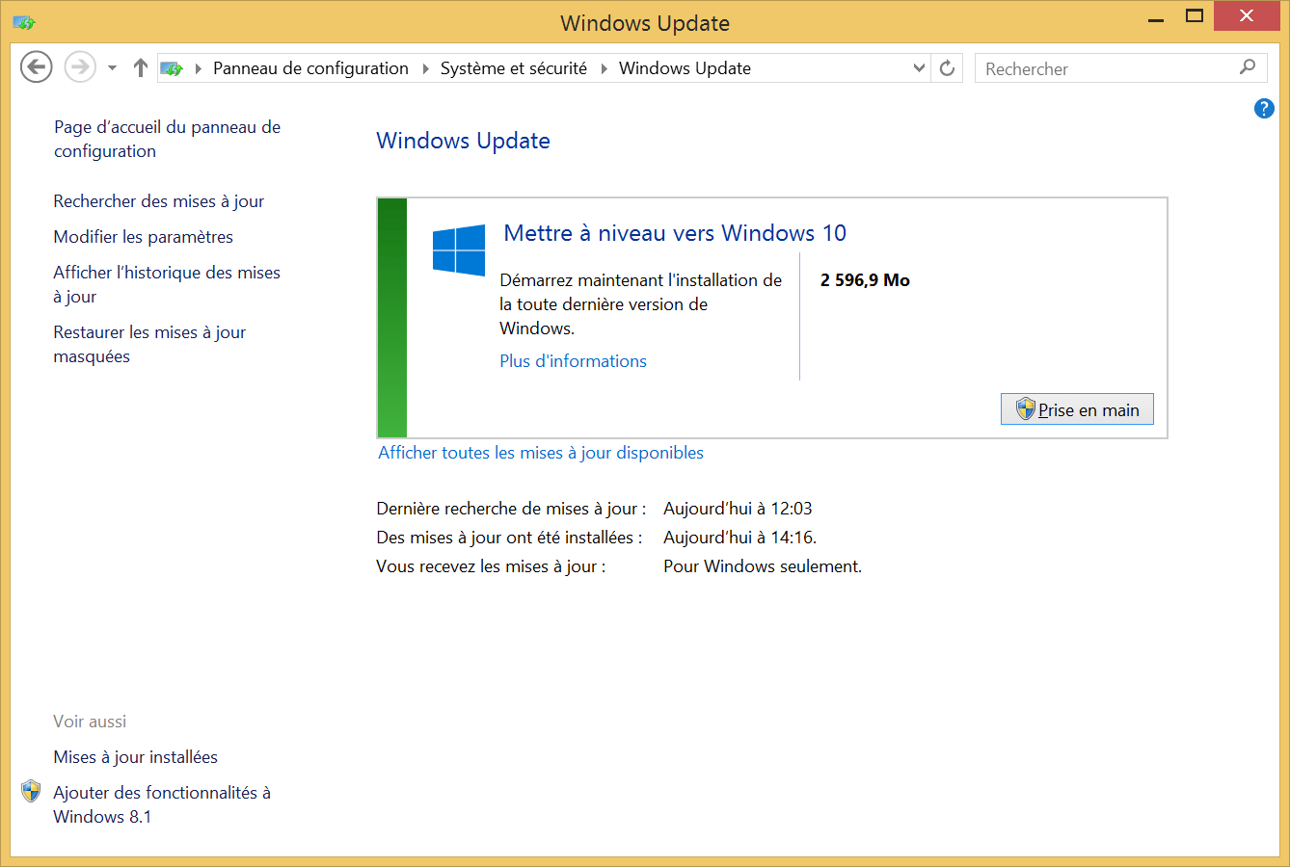The height and width of the screenshot is (867, 1290).
Task: Click the forward navigation arrow
Action: (x=80, y=67)
